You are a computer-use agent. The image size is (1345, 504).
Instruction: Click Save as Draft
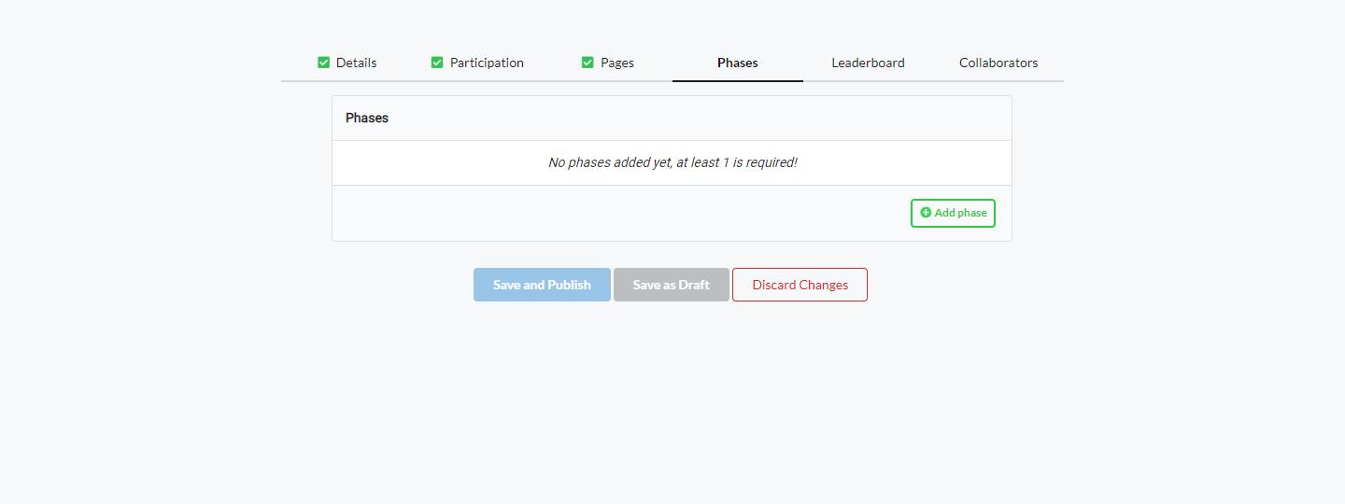click(x=671, y=285)
